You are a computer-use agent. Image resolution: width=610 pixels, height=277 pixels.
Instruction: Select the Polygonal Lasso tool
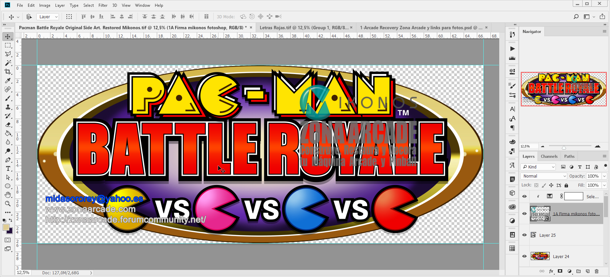(x=8, y=54)
